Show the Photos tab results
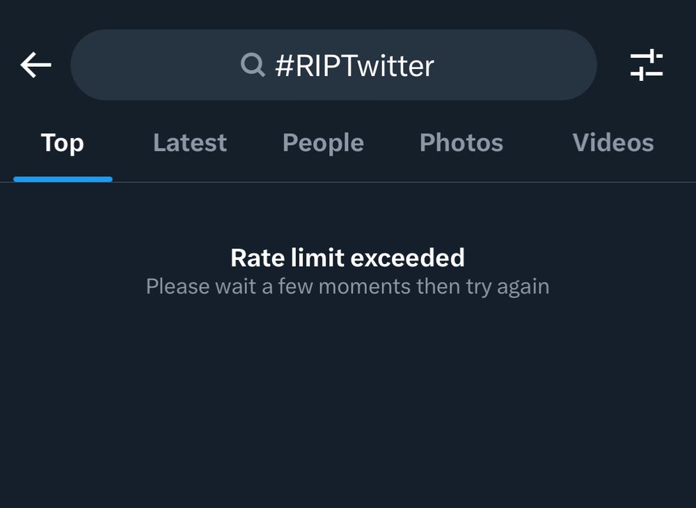The width and height of the screenshot is (696, 508). coord(461,143)
